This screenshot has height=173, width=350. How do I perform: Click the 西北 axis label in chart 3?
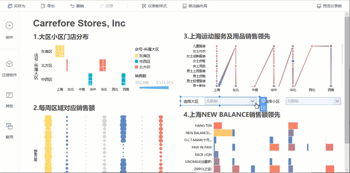312,90
